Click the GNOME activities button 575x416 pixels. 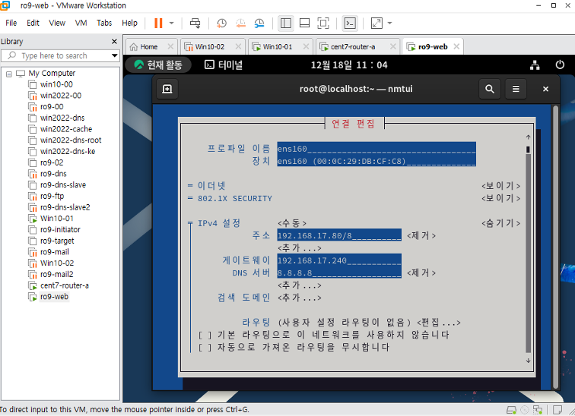coord(158,65)
